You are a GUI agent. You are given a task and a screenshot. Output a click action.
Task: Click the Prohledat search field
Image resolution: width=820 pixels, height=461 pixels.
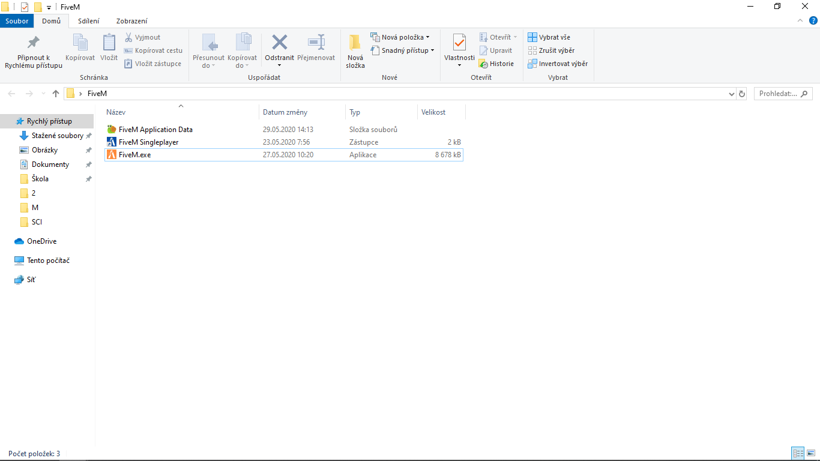coord(779,94)
